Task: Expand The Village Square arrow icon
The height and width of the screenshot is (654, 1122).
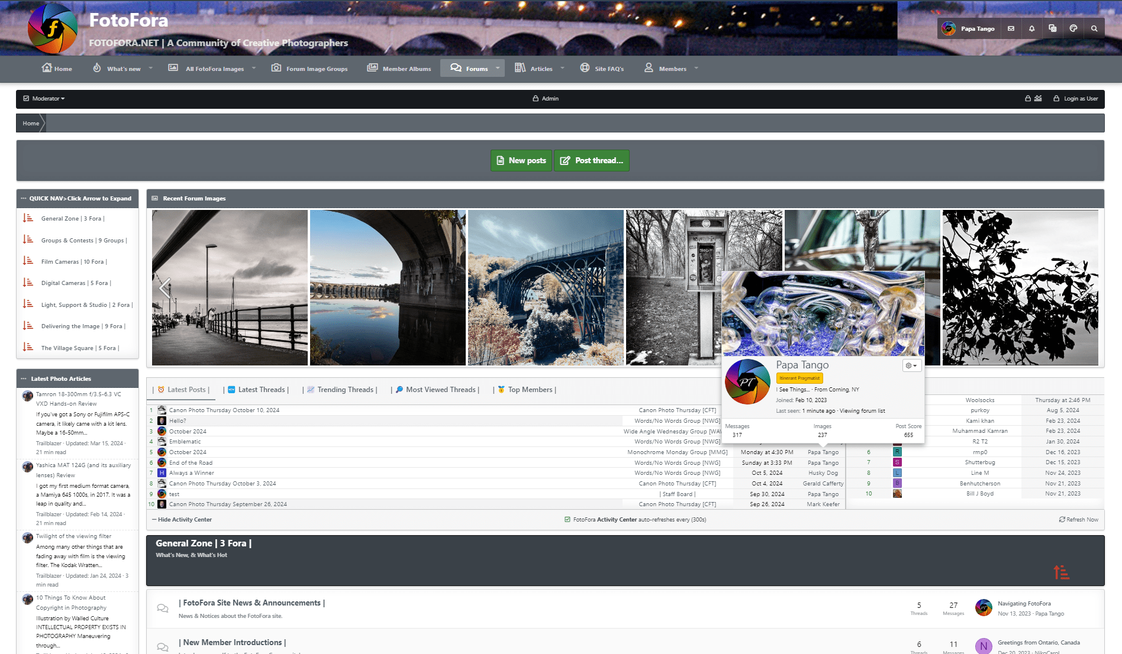Action: pos(28,348)
